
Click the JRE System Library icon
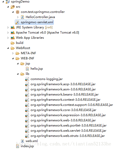[x=13, y=27]
